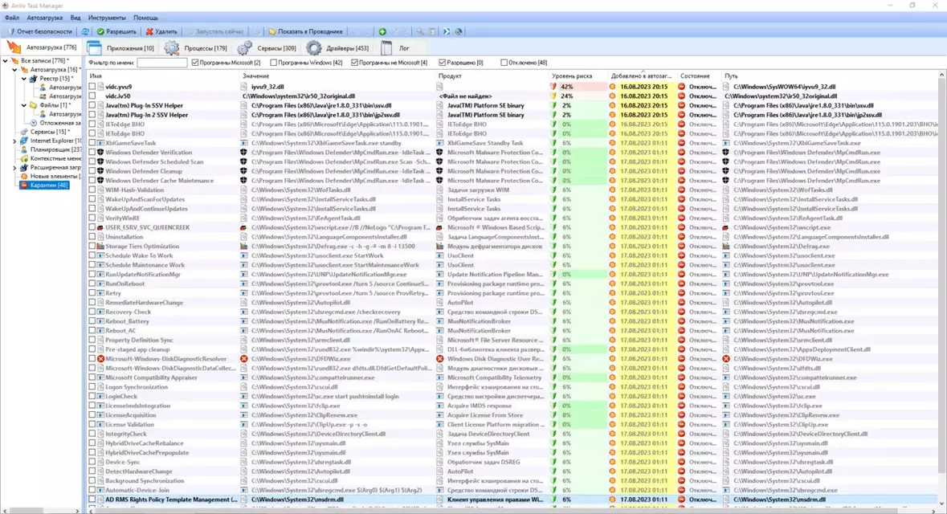Click the Новые элементы orange icon in tree

tap(23, 176)
